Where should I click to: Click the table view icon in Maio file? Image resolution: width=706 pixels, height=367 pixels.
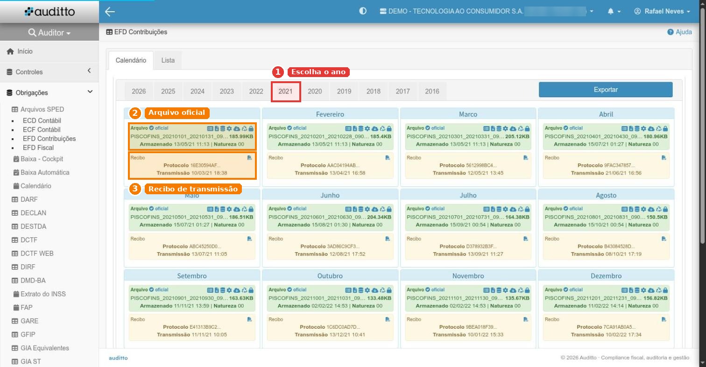click(210, 209)
